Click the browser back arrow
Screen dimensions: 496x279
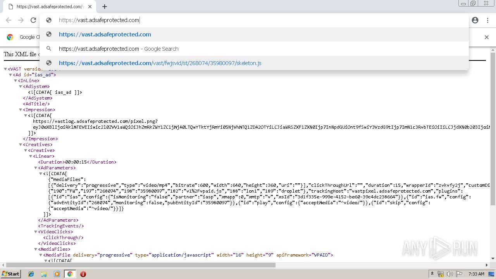pos(9,20)
